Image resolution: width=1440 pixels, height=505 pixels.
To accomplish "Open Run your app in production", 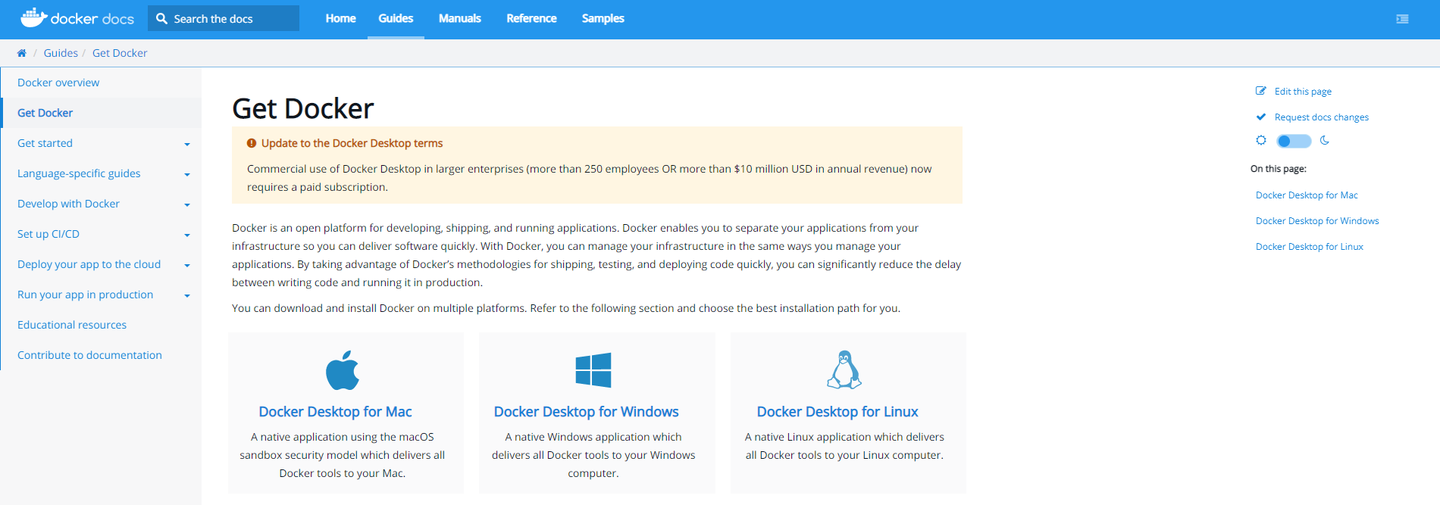I will point(85,295).
